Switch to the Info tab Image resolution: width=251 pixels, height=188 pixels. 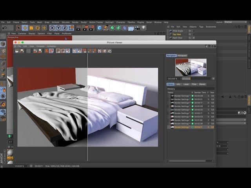coord(178,84)
